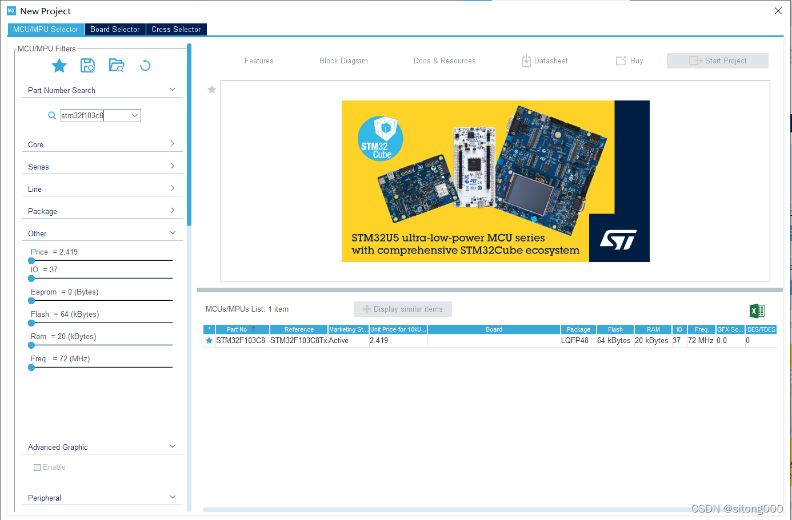792x520 pixels.
Task: Sort by GFX Score column header
Action: [x=730, y=329]
